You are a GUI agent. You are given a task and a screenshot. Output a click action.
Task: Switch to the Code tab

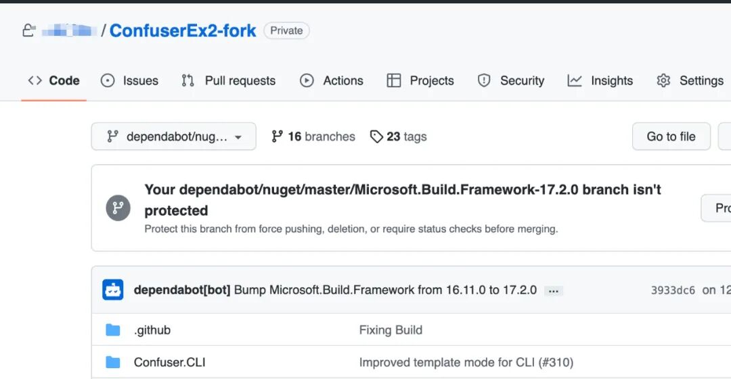(x=53, y=80)
